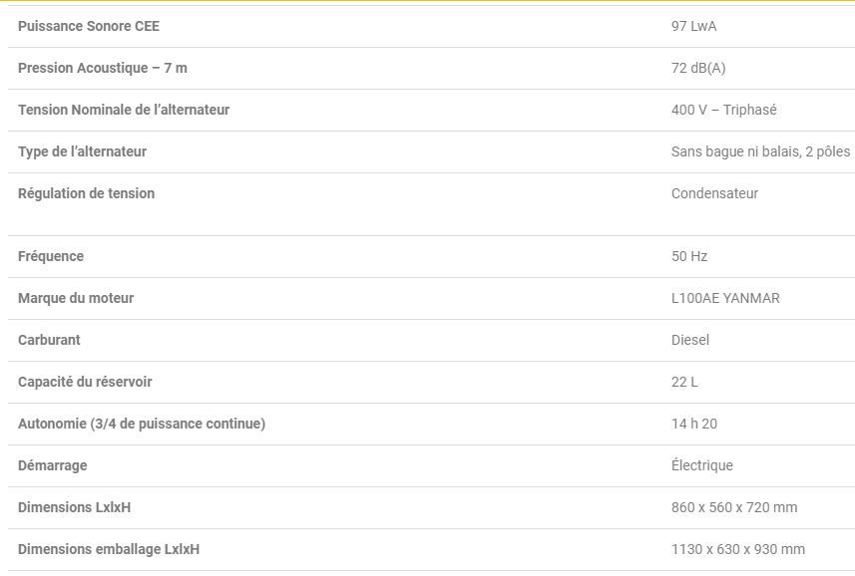Select the "22 L" tank capacity value

(684, 382)
